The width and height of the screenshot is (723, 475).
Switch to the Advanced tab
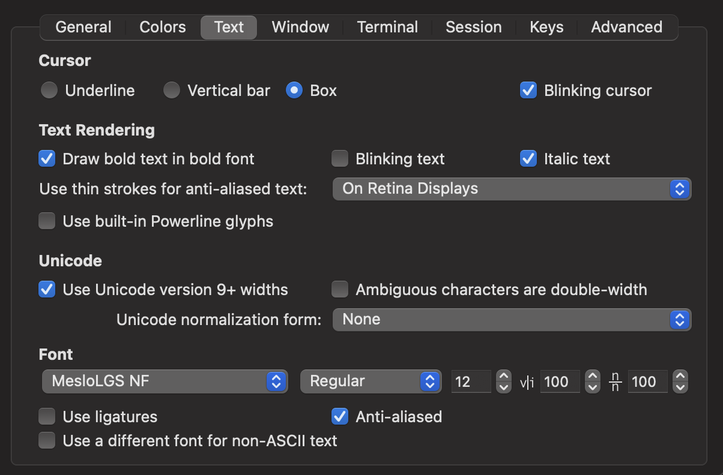point(626,26)
